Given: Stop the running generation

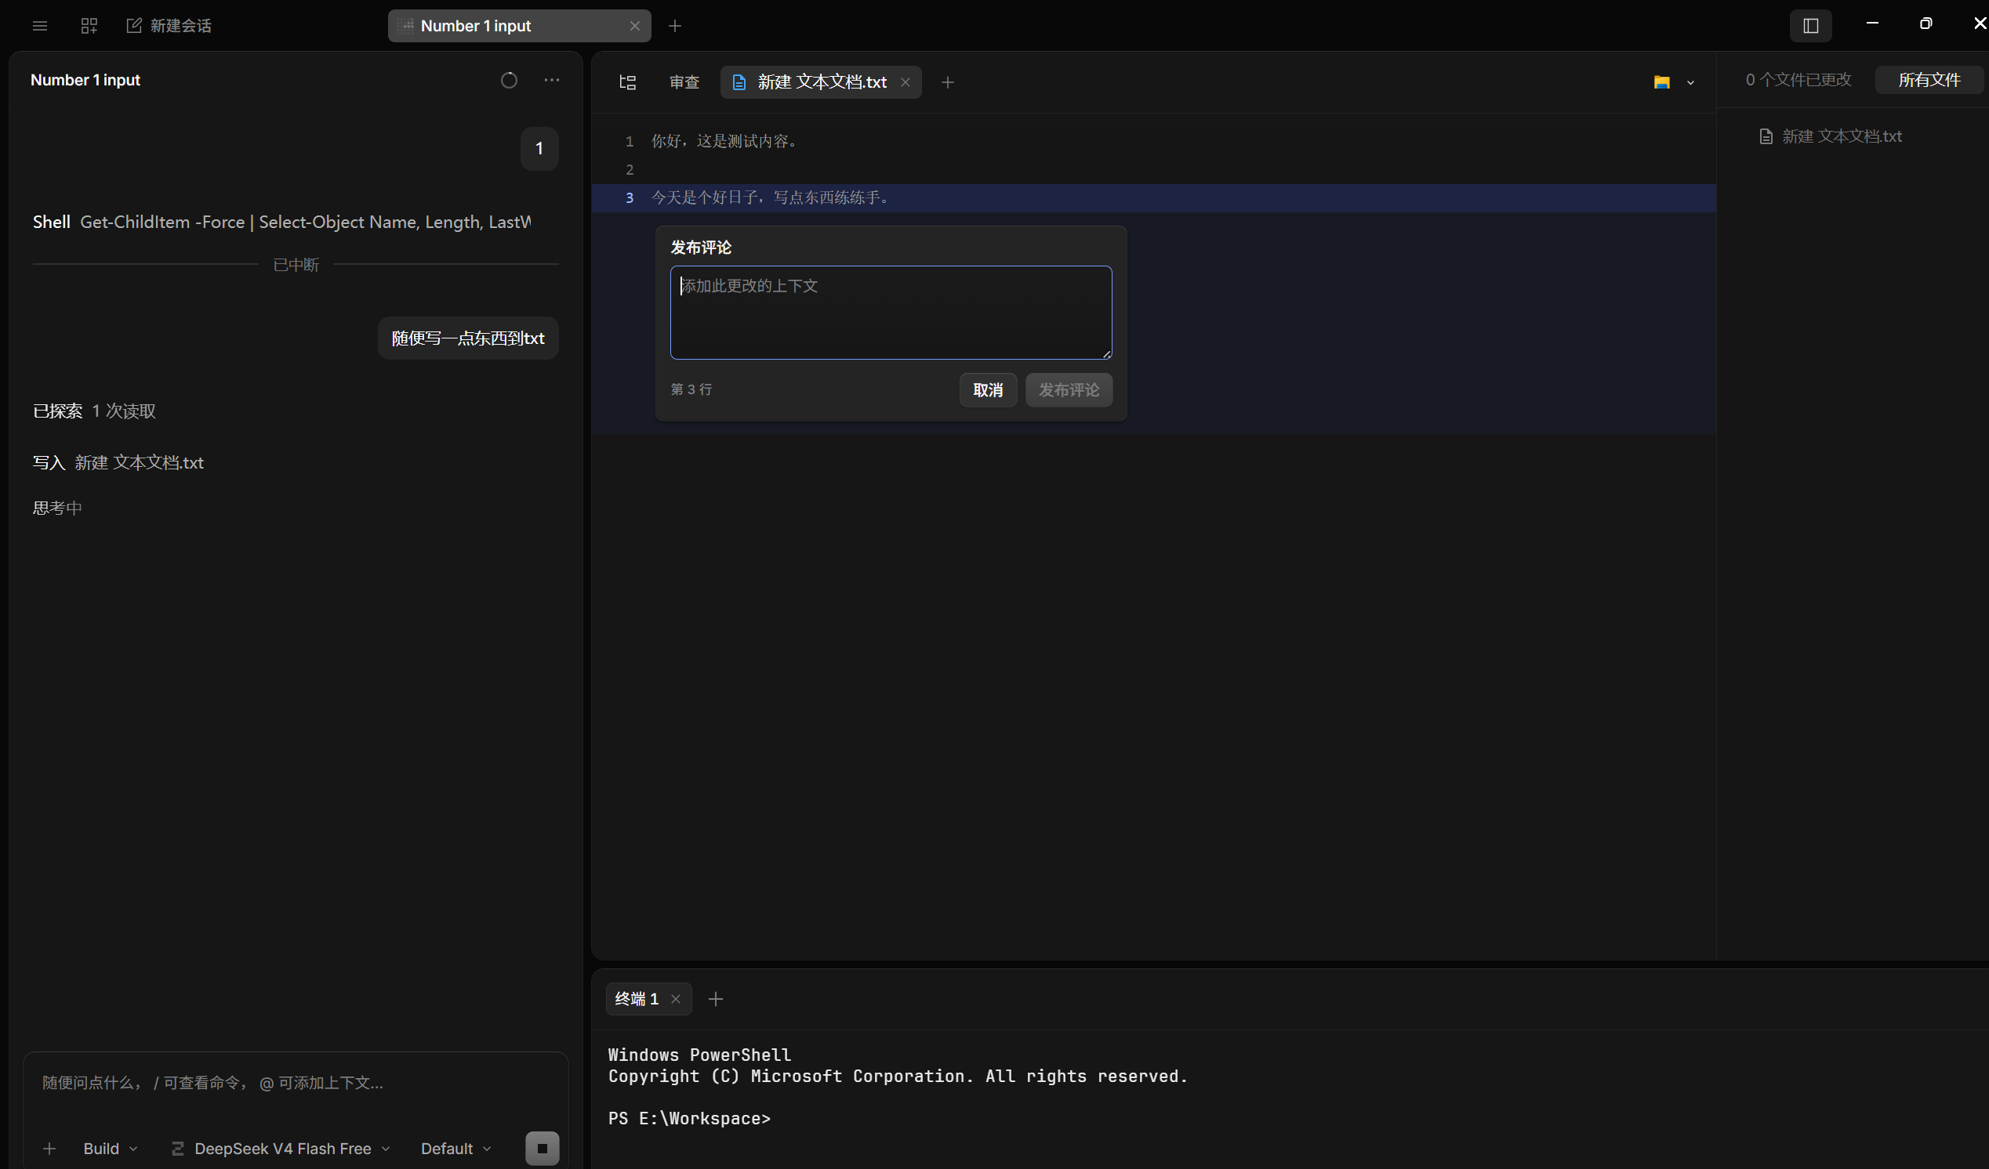Looking at the screenshot, I should click(x=543, y=1149).
